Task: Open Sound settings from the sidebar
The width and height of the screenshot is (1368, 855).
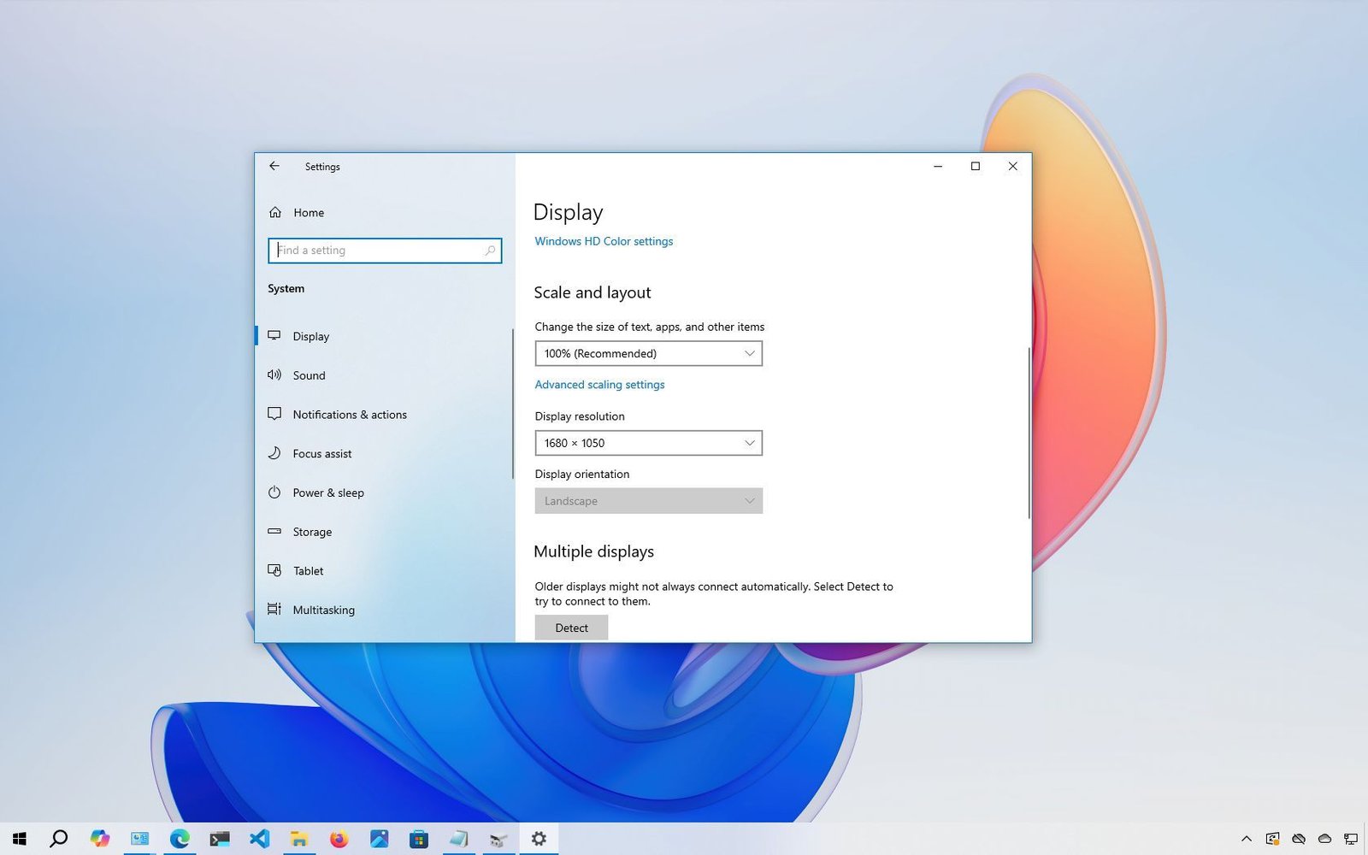Action: (x=309, y=375)
